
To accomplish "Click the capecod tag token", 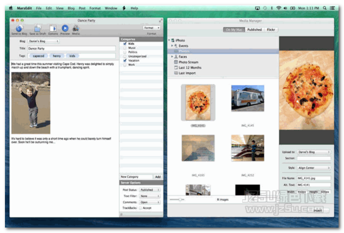I will coord(38,56).
